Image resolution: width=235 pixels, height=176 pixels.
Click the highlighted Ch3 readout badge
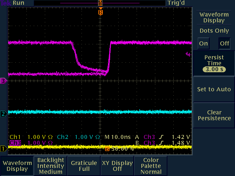tap(15, 143)
